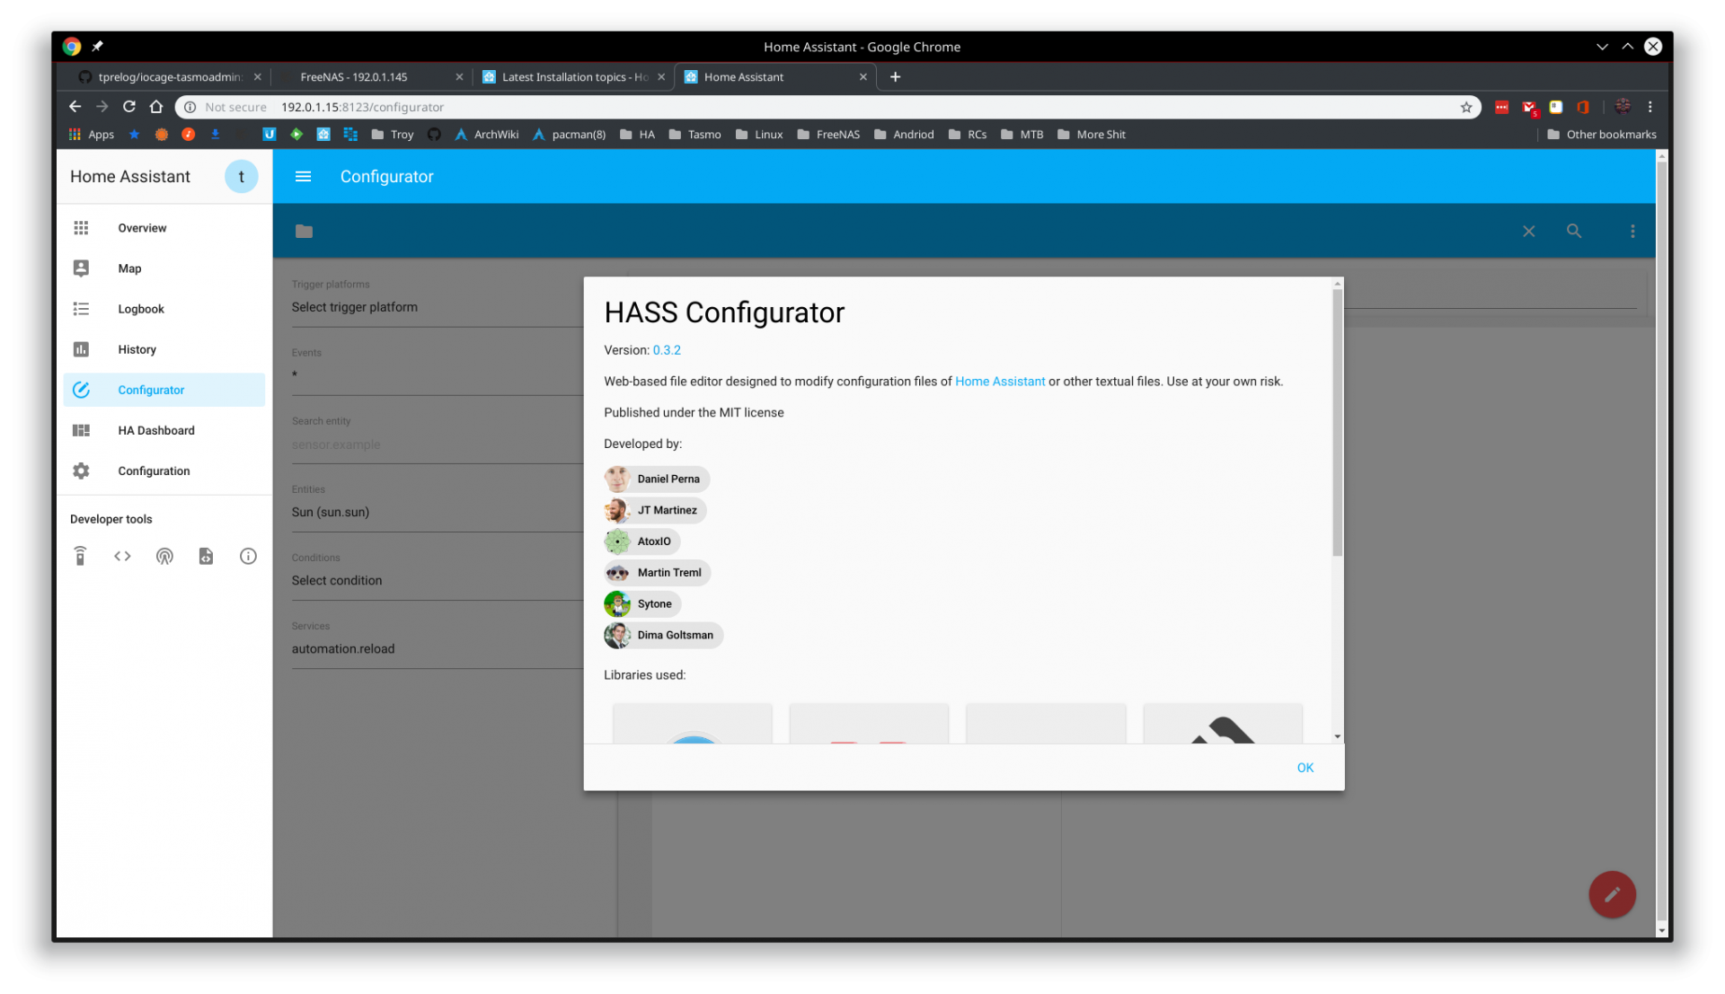Go to Logbook in the sidebar
Viewport: 1725px width, 994px height.
(164, 309)
